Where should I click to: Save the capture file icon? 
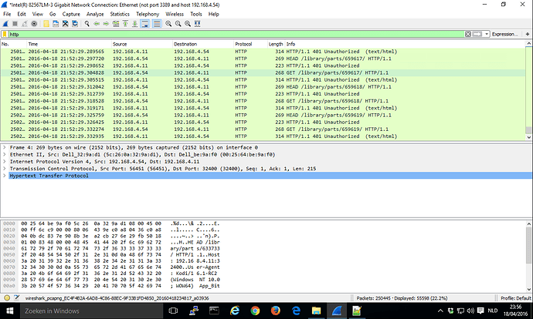(x=56, y=24)
